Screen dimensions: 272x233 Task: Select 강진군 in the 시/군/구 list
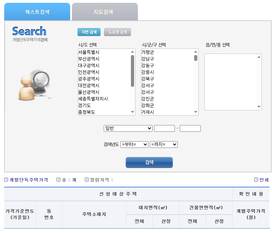coord(167,99)
